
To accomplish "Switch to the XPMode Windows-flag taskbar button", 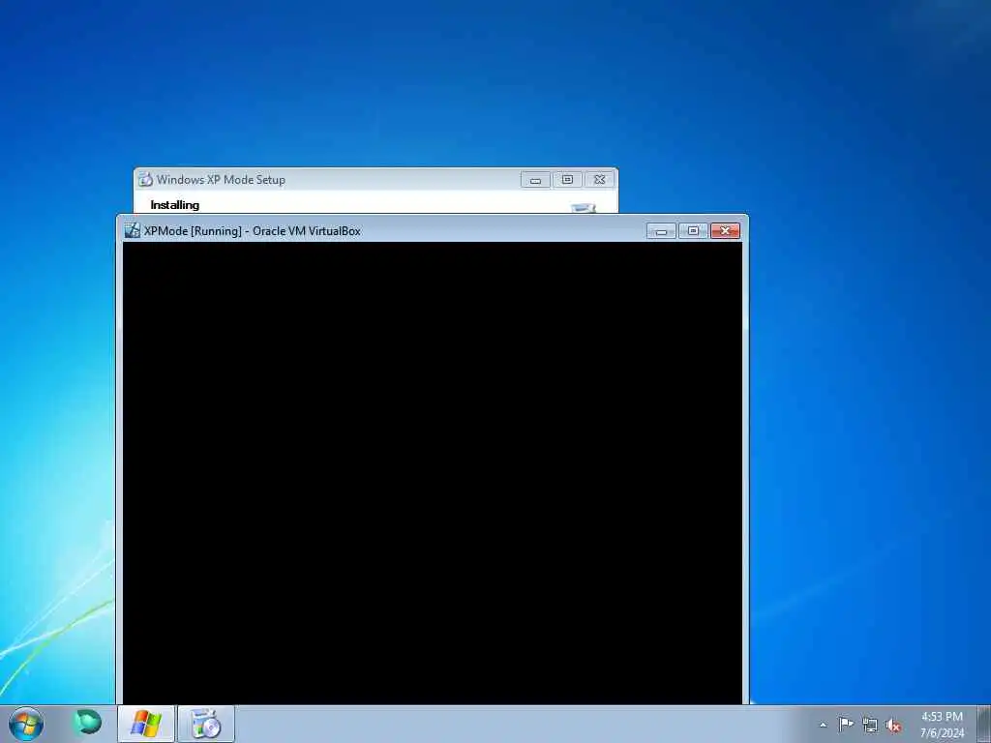I will tap(146, 724).
